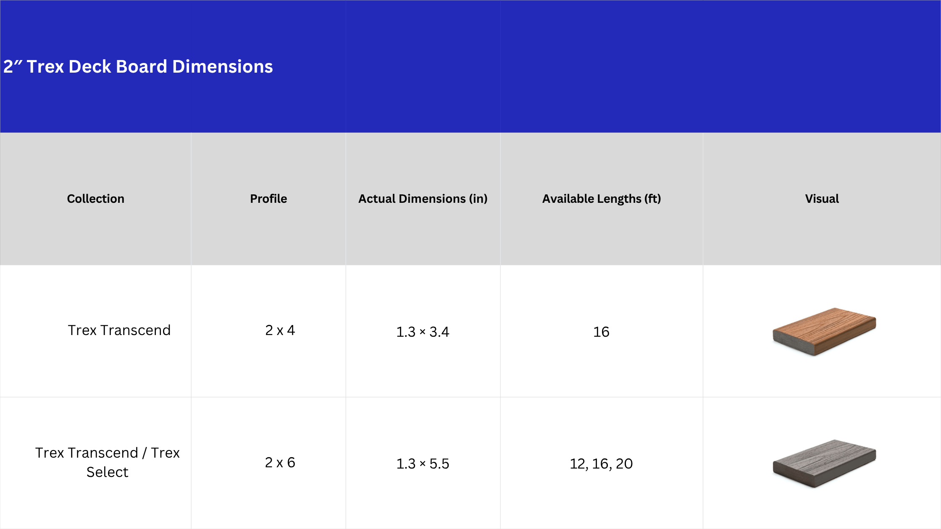Viewport: 941px width, 529px height.
Task: Select the 2 x 6 profile cell
Action: [x=280, y=463]
